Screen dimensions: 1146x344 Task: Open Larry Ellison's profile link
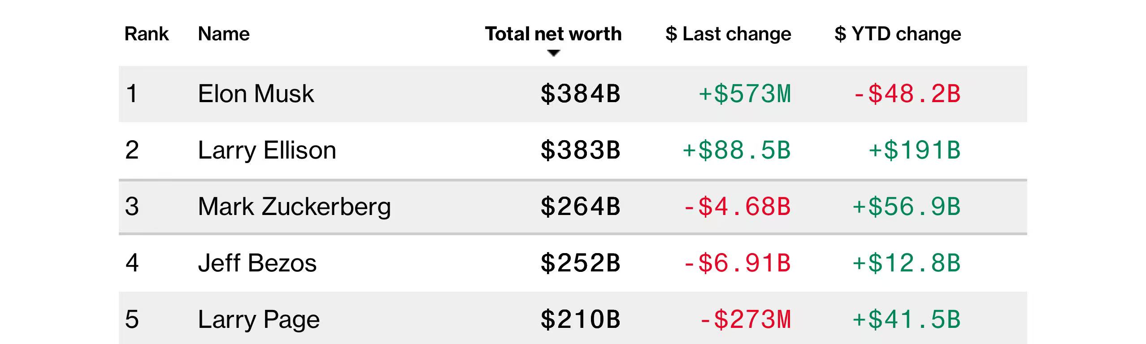pos(267,150)
